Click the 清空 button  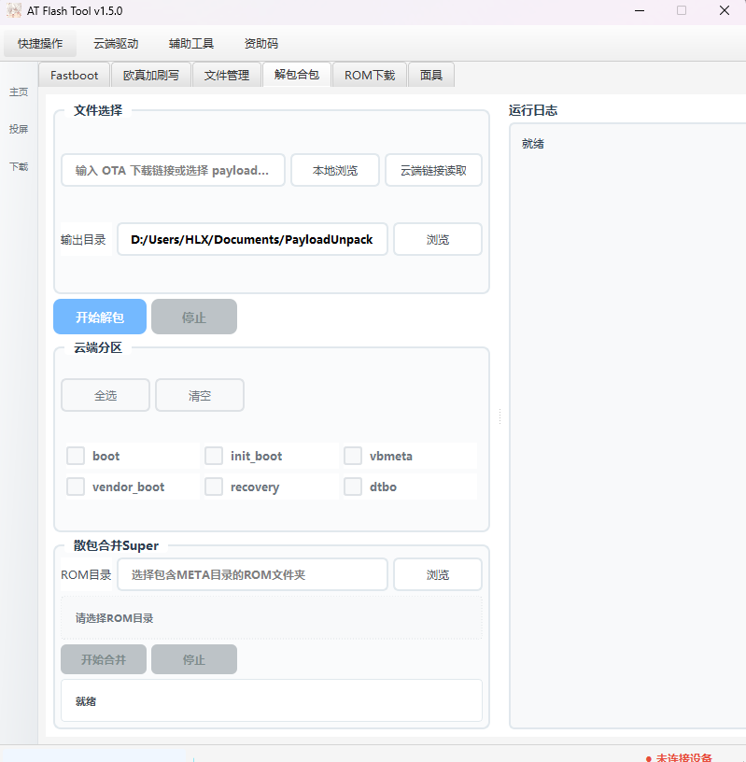[x=200, y=395]
